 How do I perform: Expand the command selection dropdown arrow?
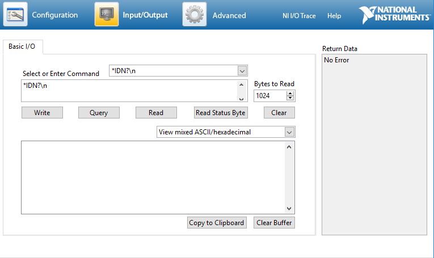point(242,71)
